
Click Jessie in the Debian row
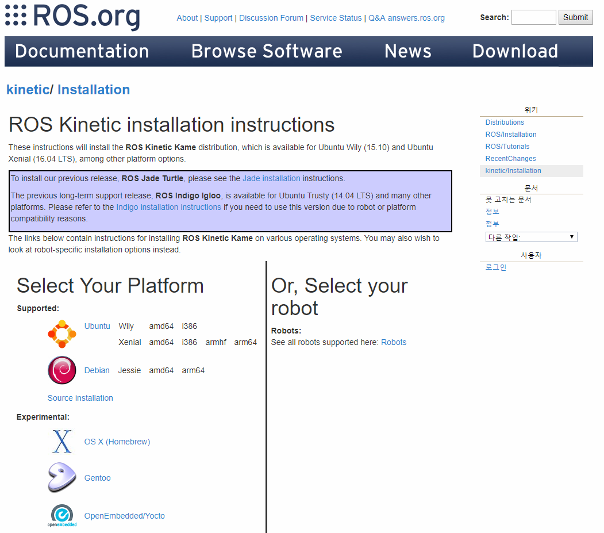(129, 370)
